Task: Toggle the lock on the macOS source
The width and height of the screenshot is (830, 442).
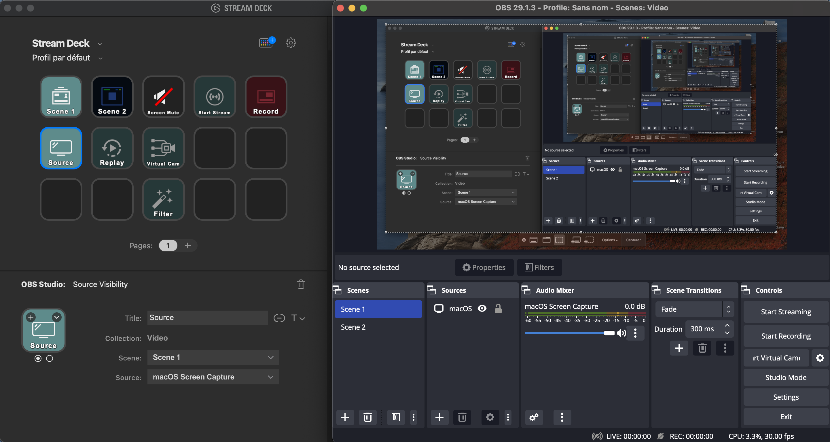Action: 498,309
